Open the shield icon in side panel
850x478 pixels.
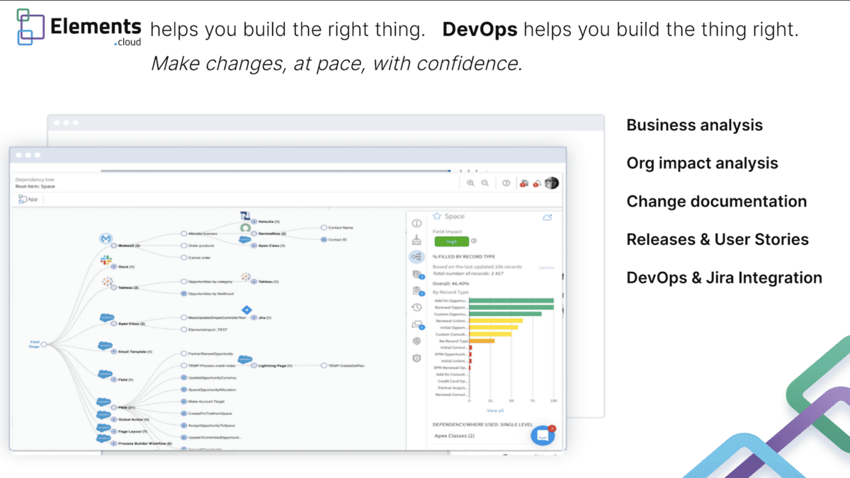(x=416, y=358)
